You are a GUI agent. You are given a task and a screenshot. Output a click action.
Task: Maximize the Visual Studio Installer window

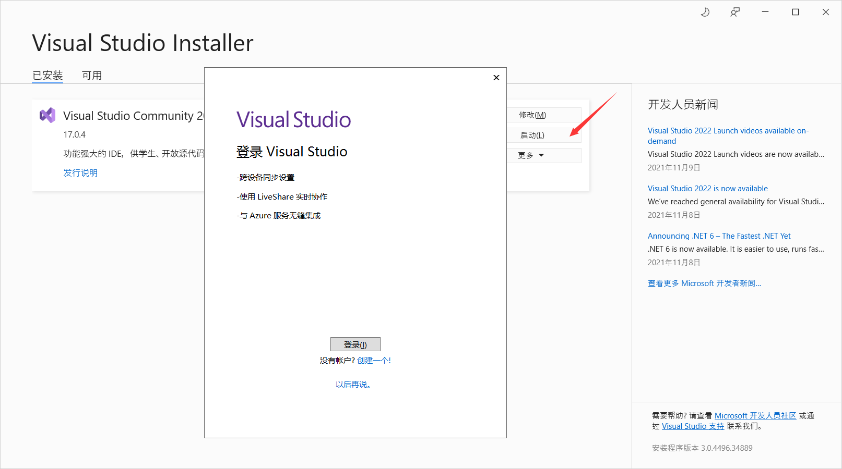(x=796, y=12)
